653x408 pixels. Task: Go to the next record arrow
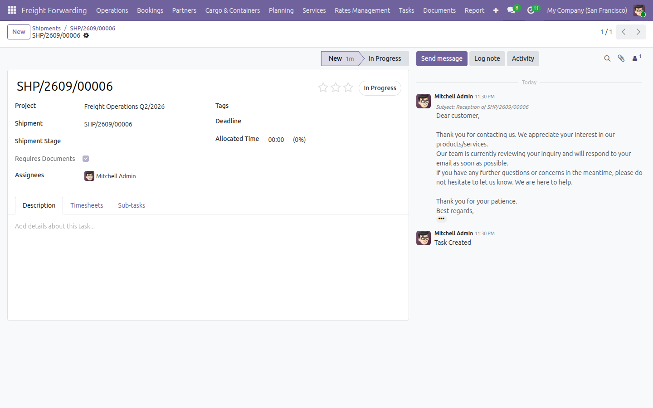click(x=638, y=32)
